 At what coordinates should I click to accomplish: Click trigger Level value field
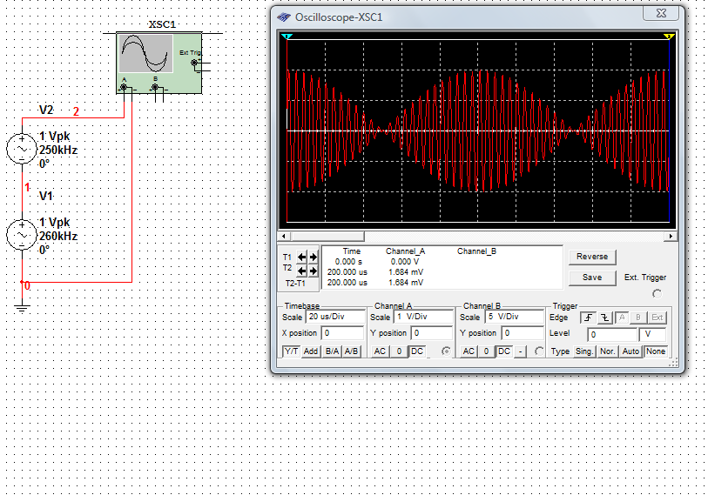[x=612, y=335]
